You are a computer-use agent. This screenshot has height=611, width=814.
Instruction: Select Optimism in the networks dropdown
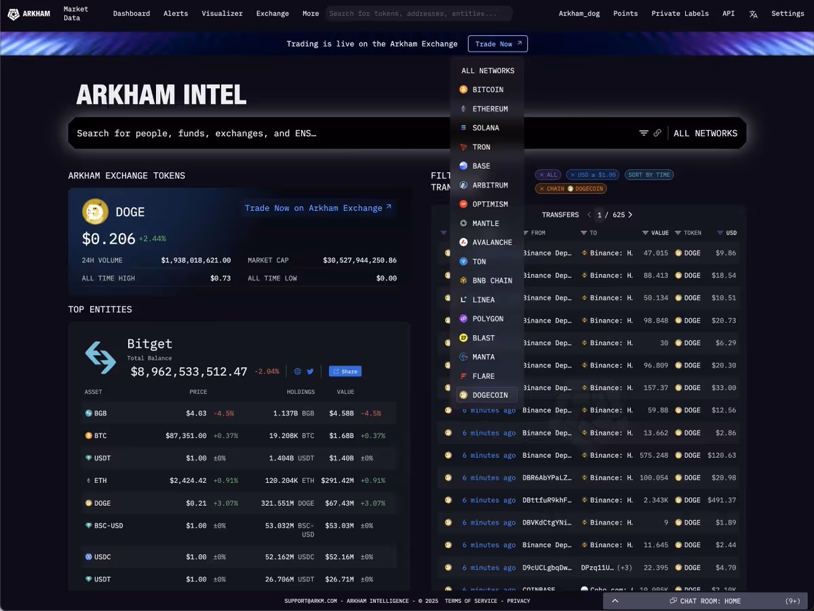487,204
